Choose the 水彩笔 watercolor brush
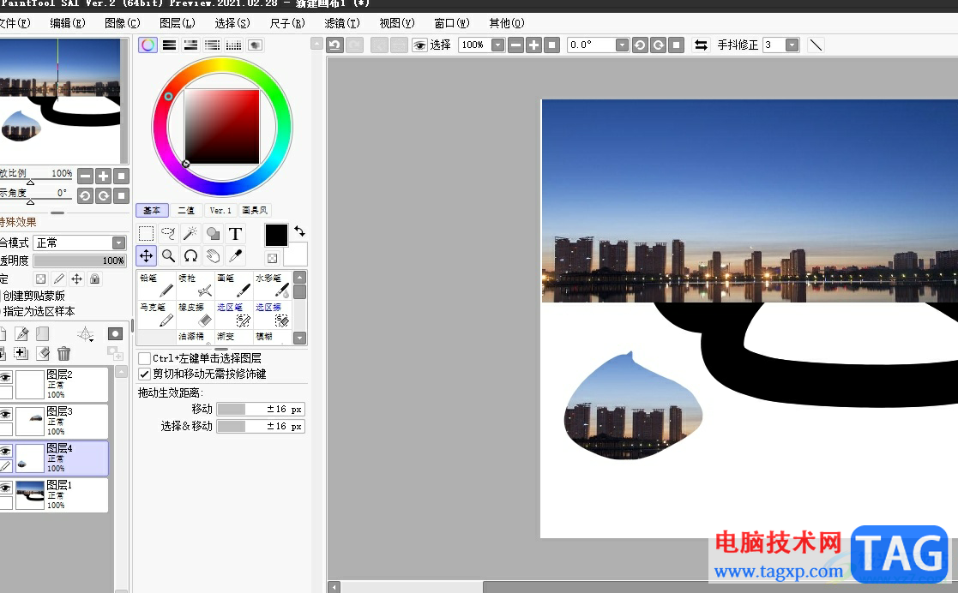The image size is (958, 593). [272, 285]
